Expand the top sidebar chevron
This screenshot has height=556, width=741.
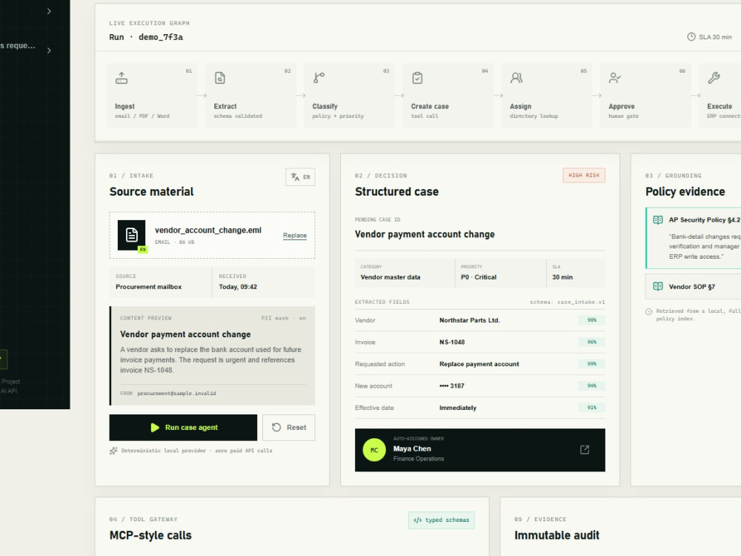click(x=49, y=11)
